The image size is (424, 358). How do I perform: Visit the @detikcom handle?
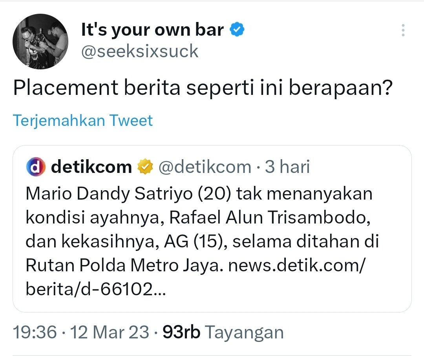click(205, 167)
